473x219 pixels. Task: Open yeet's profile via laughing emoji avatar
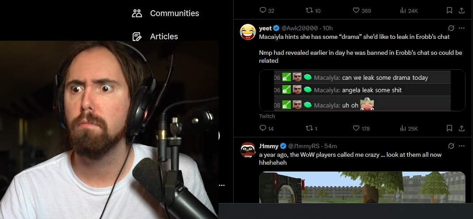pyautogui.click(x=248, y=32)
